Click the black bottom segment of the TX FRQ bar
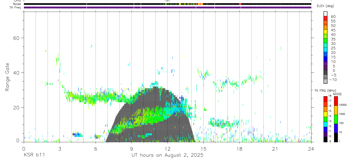The width and height of the screenshot is (350, 161). (x=325, y=139)
